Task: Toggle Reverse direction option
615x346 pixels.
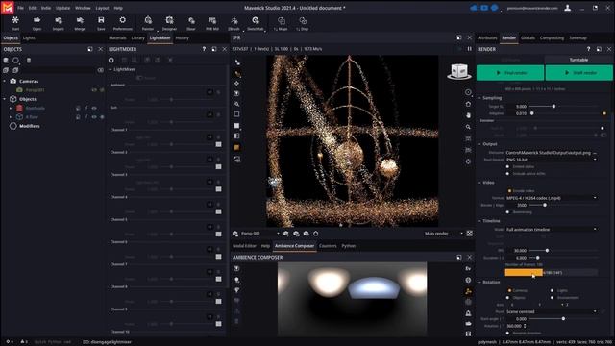Action: pos(508,334)
